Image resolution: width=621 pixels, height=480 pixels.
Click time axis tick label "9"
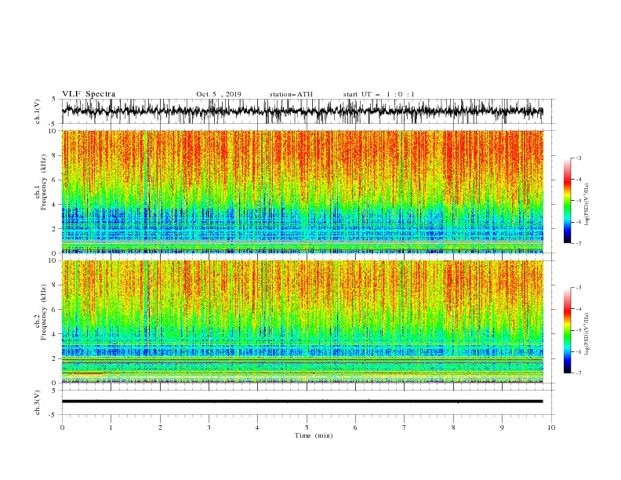502,427
